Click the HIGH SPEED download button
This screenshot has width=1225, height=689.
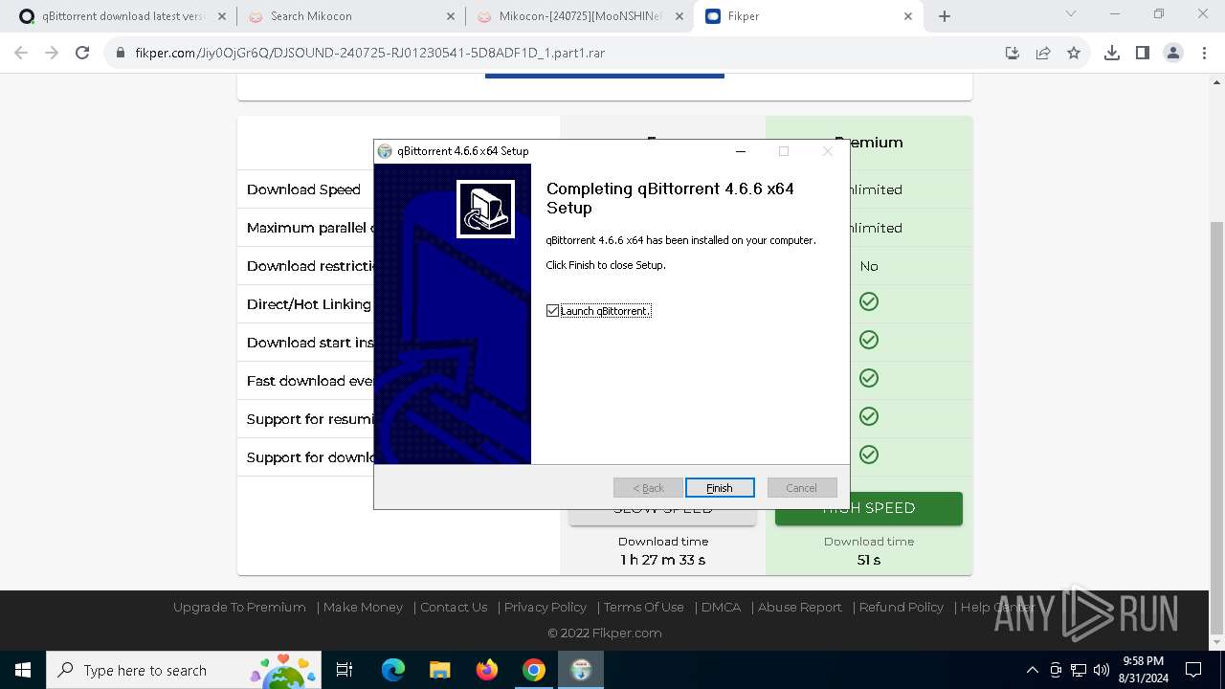click(x=869, y=509)
